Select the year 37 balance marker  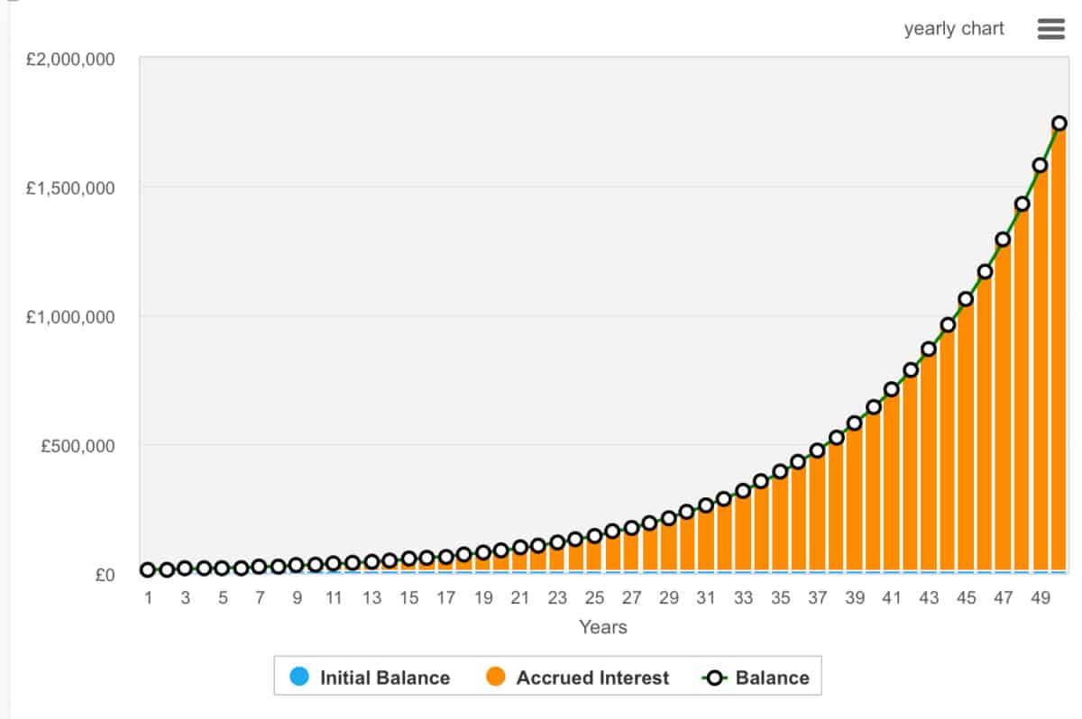pos(817,451)
